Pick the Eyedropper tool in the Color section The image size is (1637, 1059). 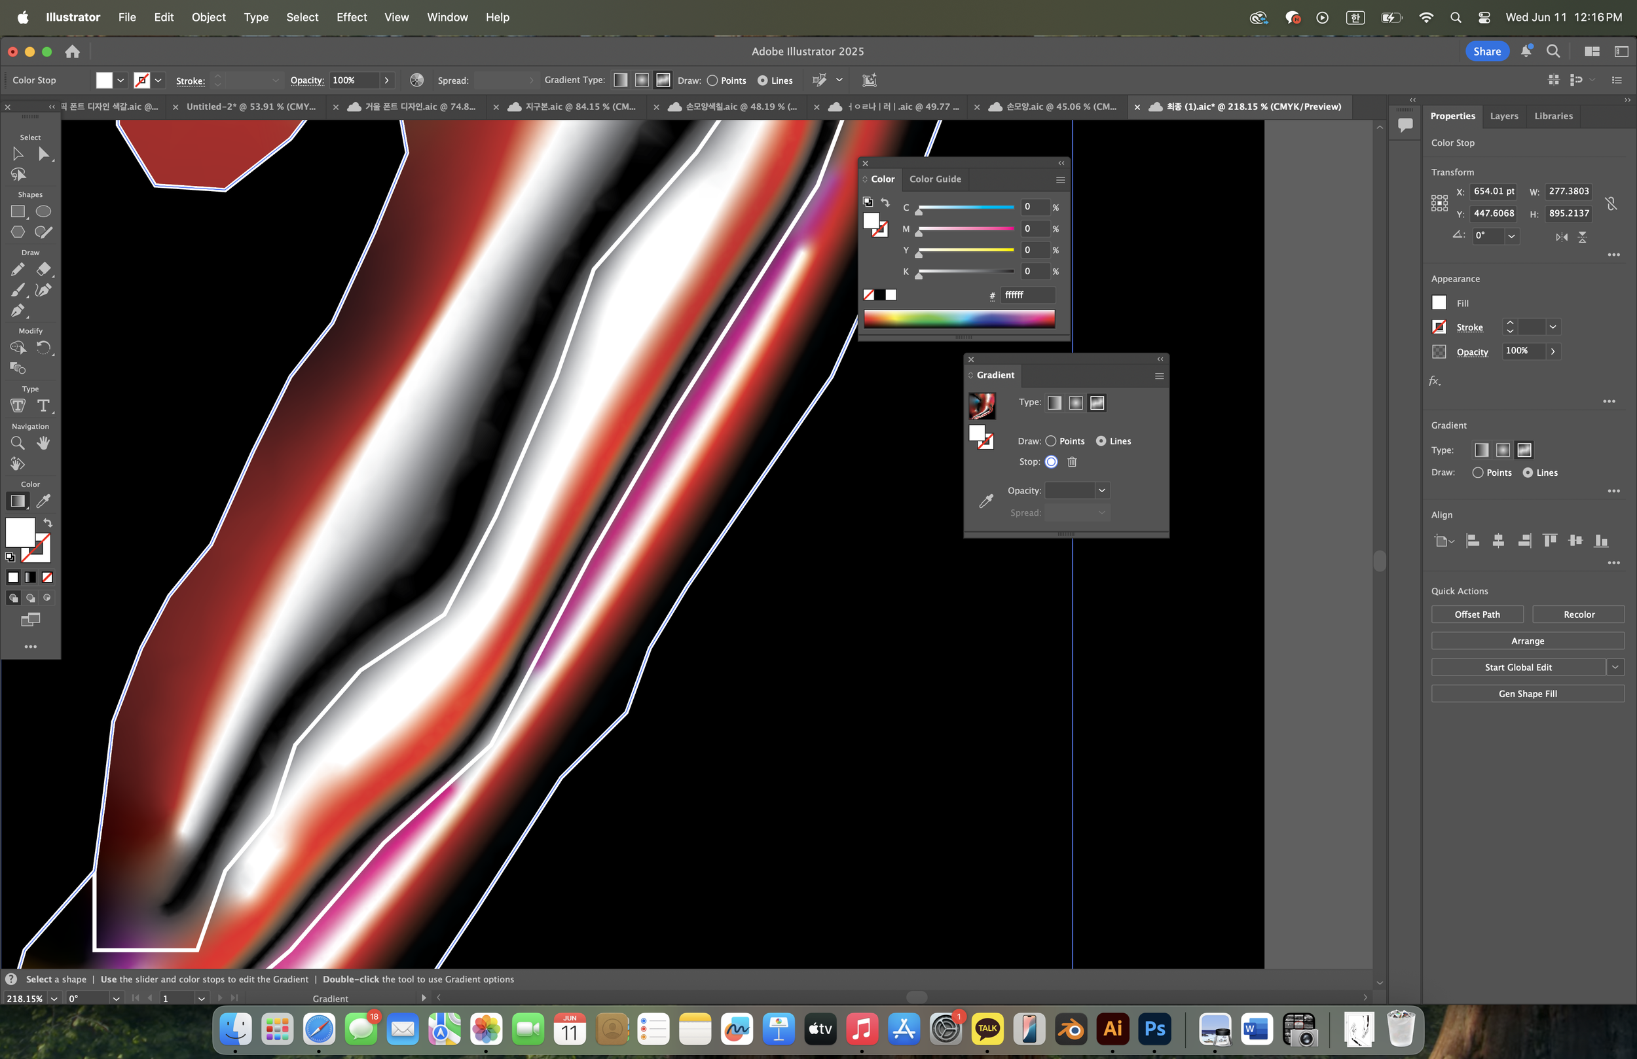[x=43, y=501]
